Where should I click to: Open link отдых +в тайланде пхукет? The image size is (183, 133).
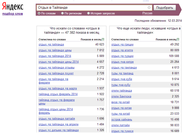[x=56, y=73]
